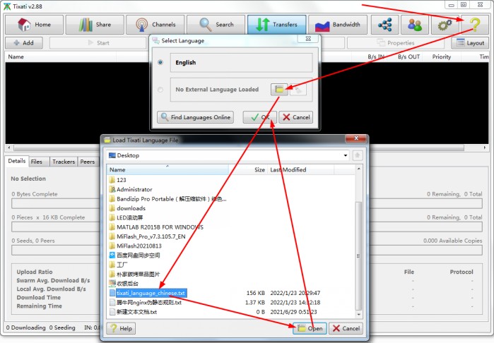The width and height of the screenshot is (494, 343).
Task: Expand the Desktop location dropdown
Action: [x=346, y=155]
